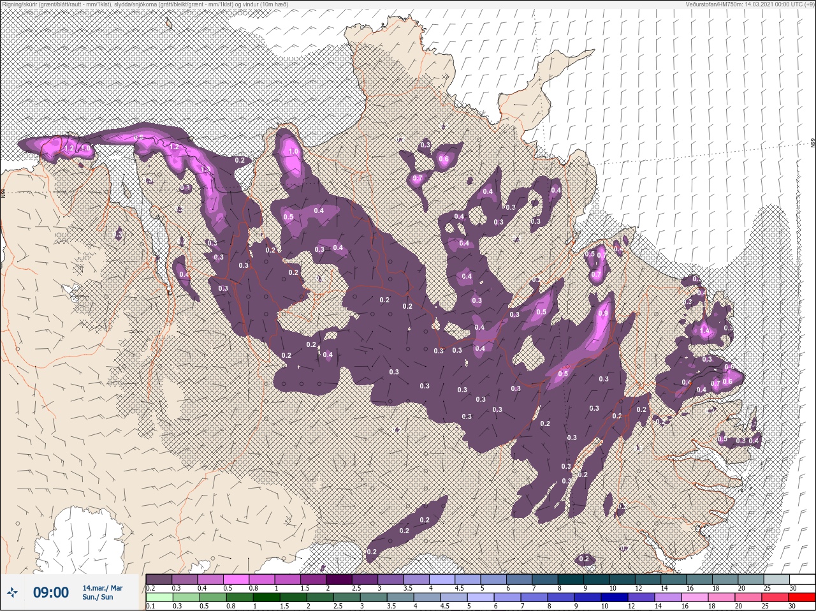Select the white upper legend swatch labeled 30
816x611 pixels.
click(803, 579)
